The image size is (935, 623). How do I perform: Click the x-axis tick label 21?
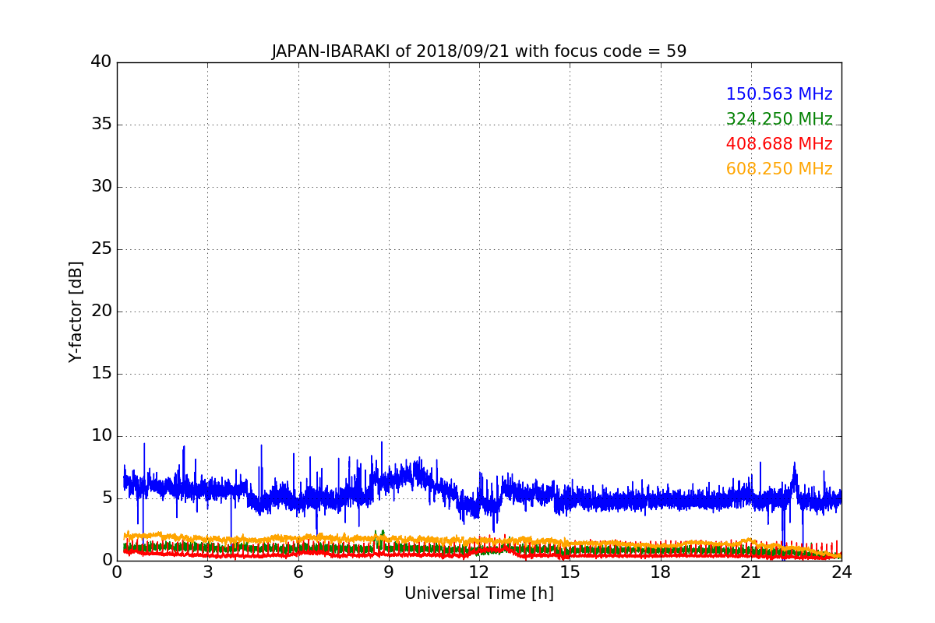click(x=751, y=572)
